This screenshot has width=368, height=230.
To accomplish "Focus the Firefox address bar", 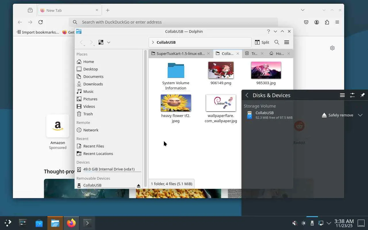I will tap(173, 22).
